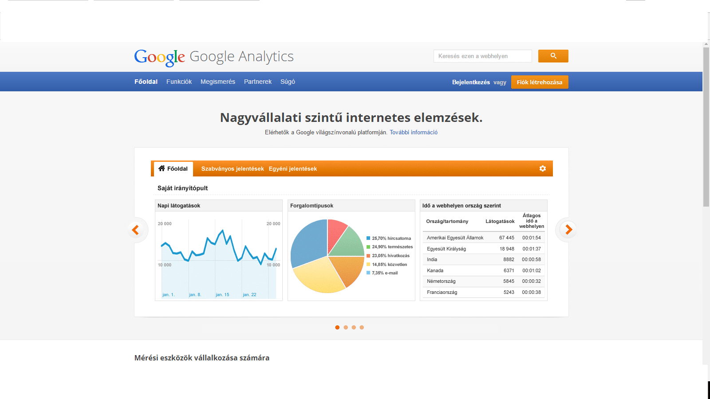Click the 25,70% hírcsatorna legend text
710x399 pixels.
pos(391,238)
